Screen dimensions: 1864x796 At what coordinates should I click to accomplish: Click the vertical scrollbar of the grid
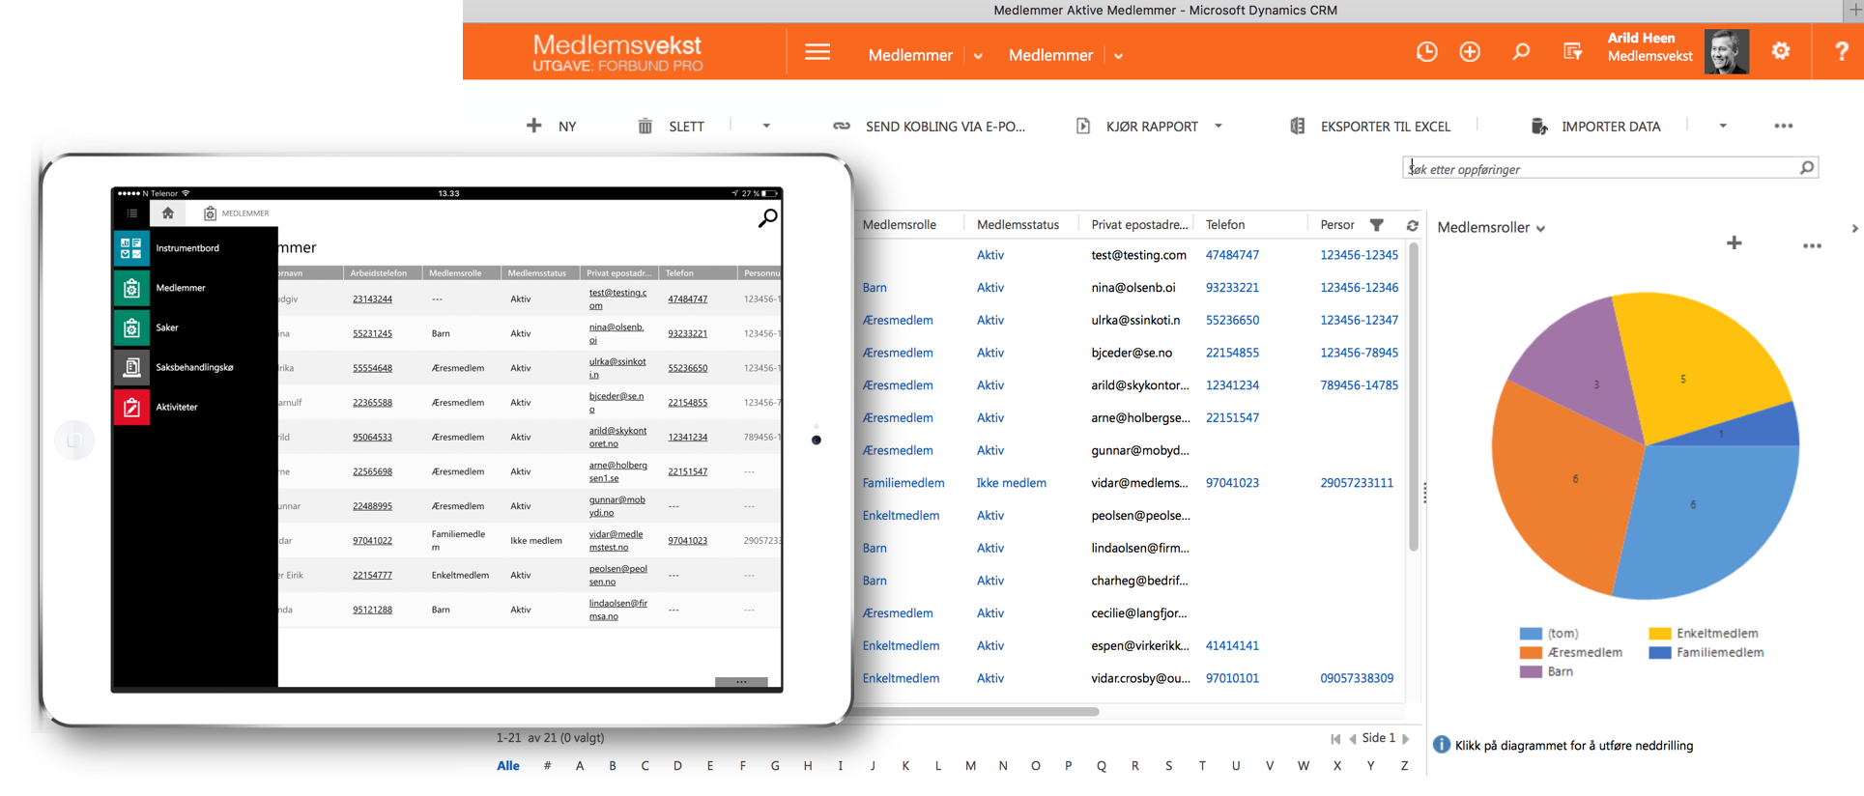[x=1413, y=396]
